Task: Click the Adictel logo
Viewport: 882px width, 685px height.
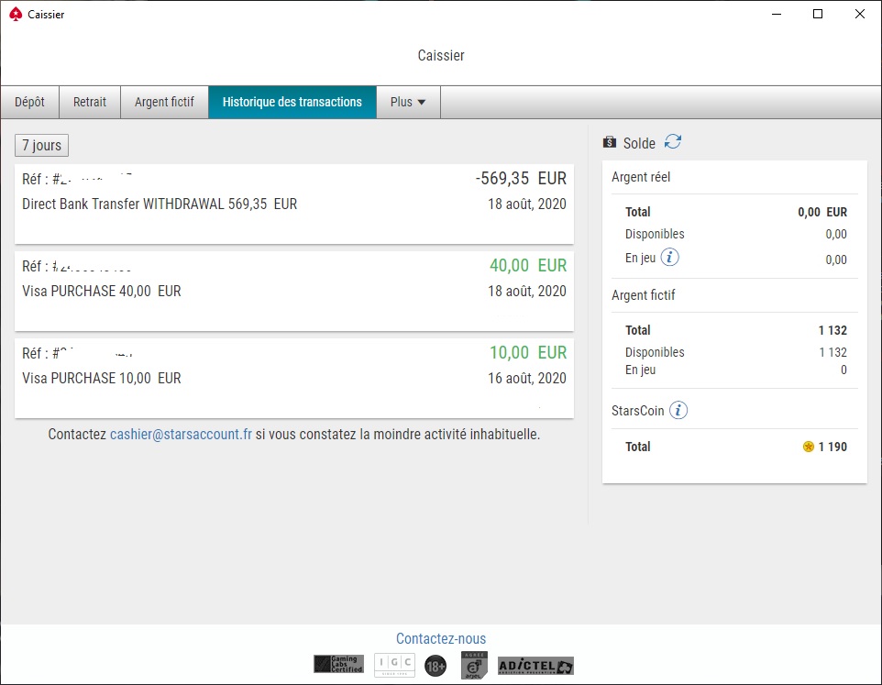Action: (x=536, y=666)
